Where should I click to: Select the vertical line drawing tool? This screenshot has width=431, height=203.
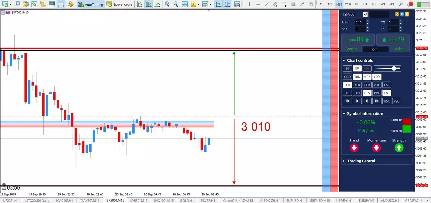coord(249,4)
